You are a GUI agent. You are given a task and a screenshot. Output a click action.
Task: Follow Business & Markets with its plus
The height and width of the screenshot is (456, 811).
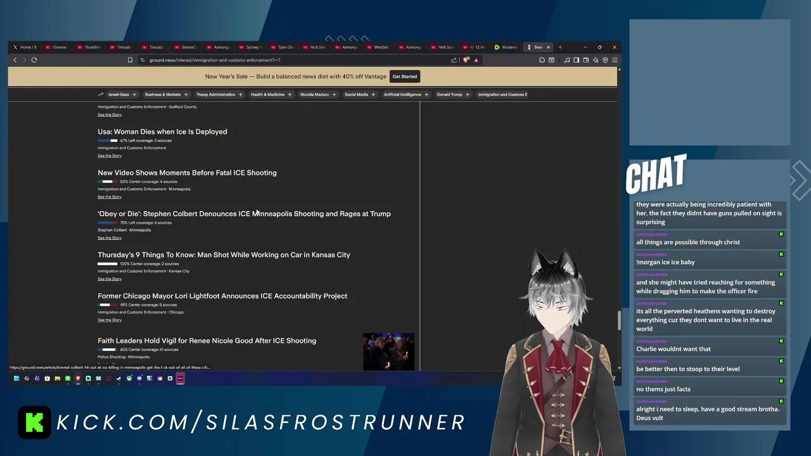[x=186, y=94]
